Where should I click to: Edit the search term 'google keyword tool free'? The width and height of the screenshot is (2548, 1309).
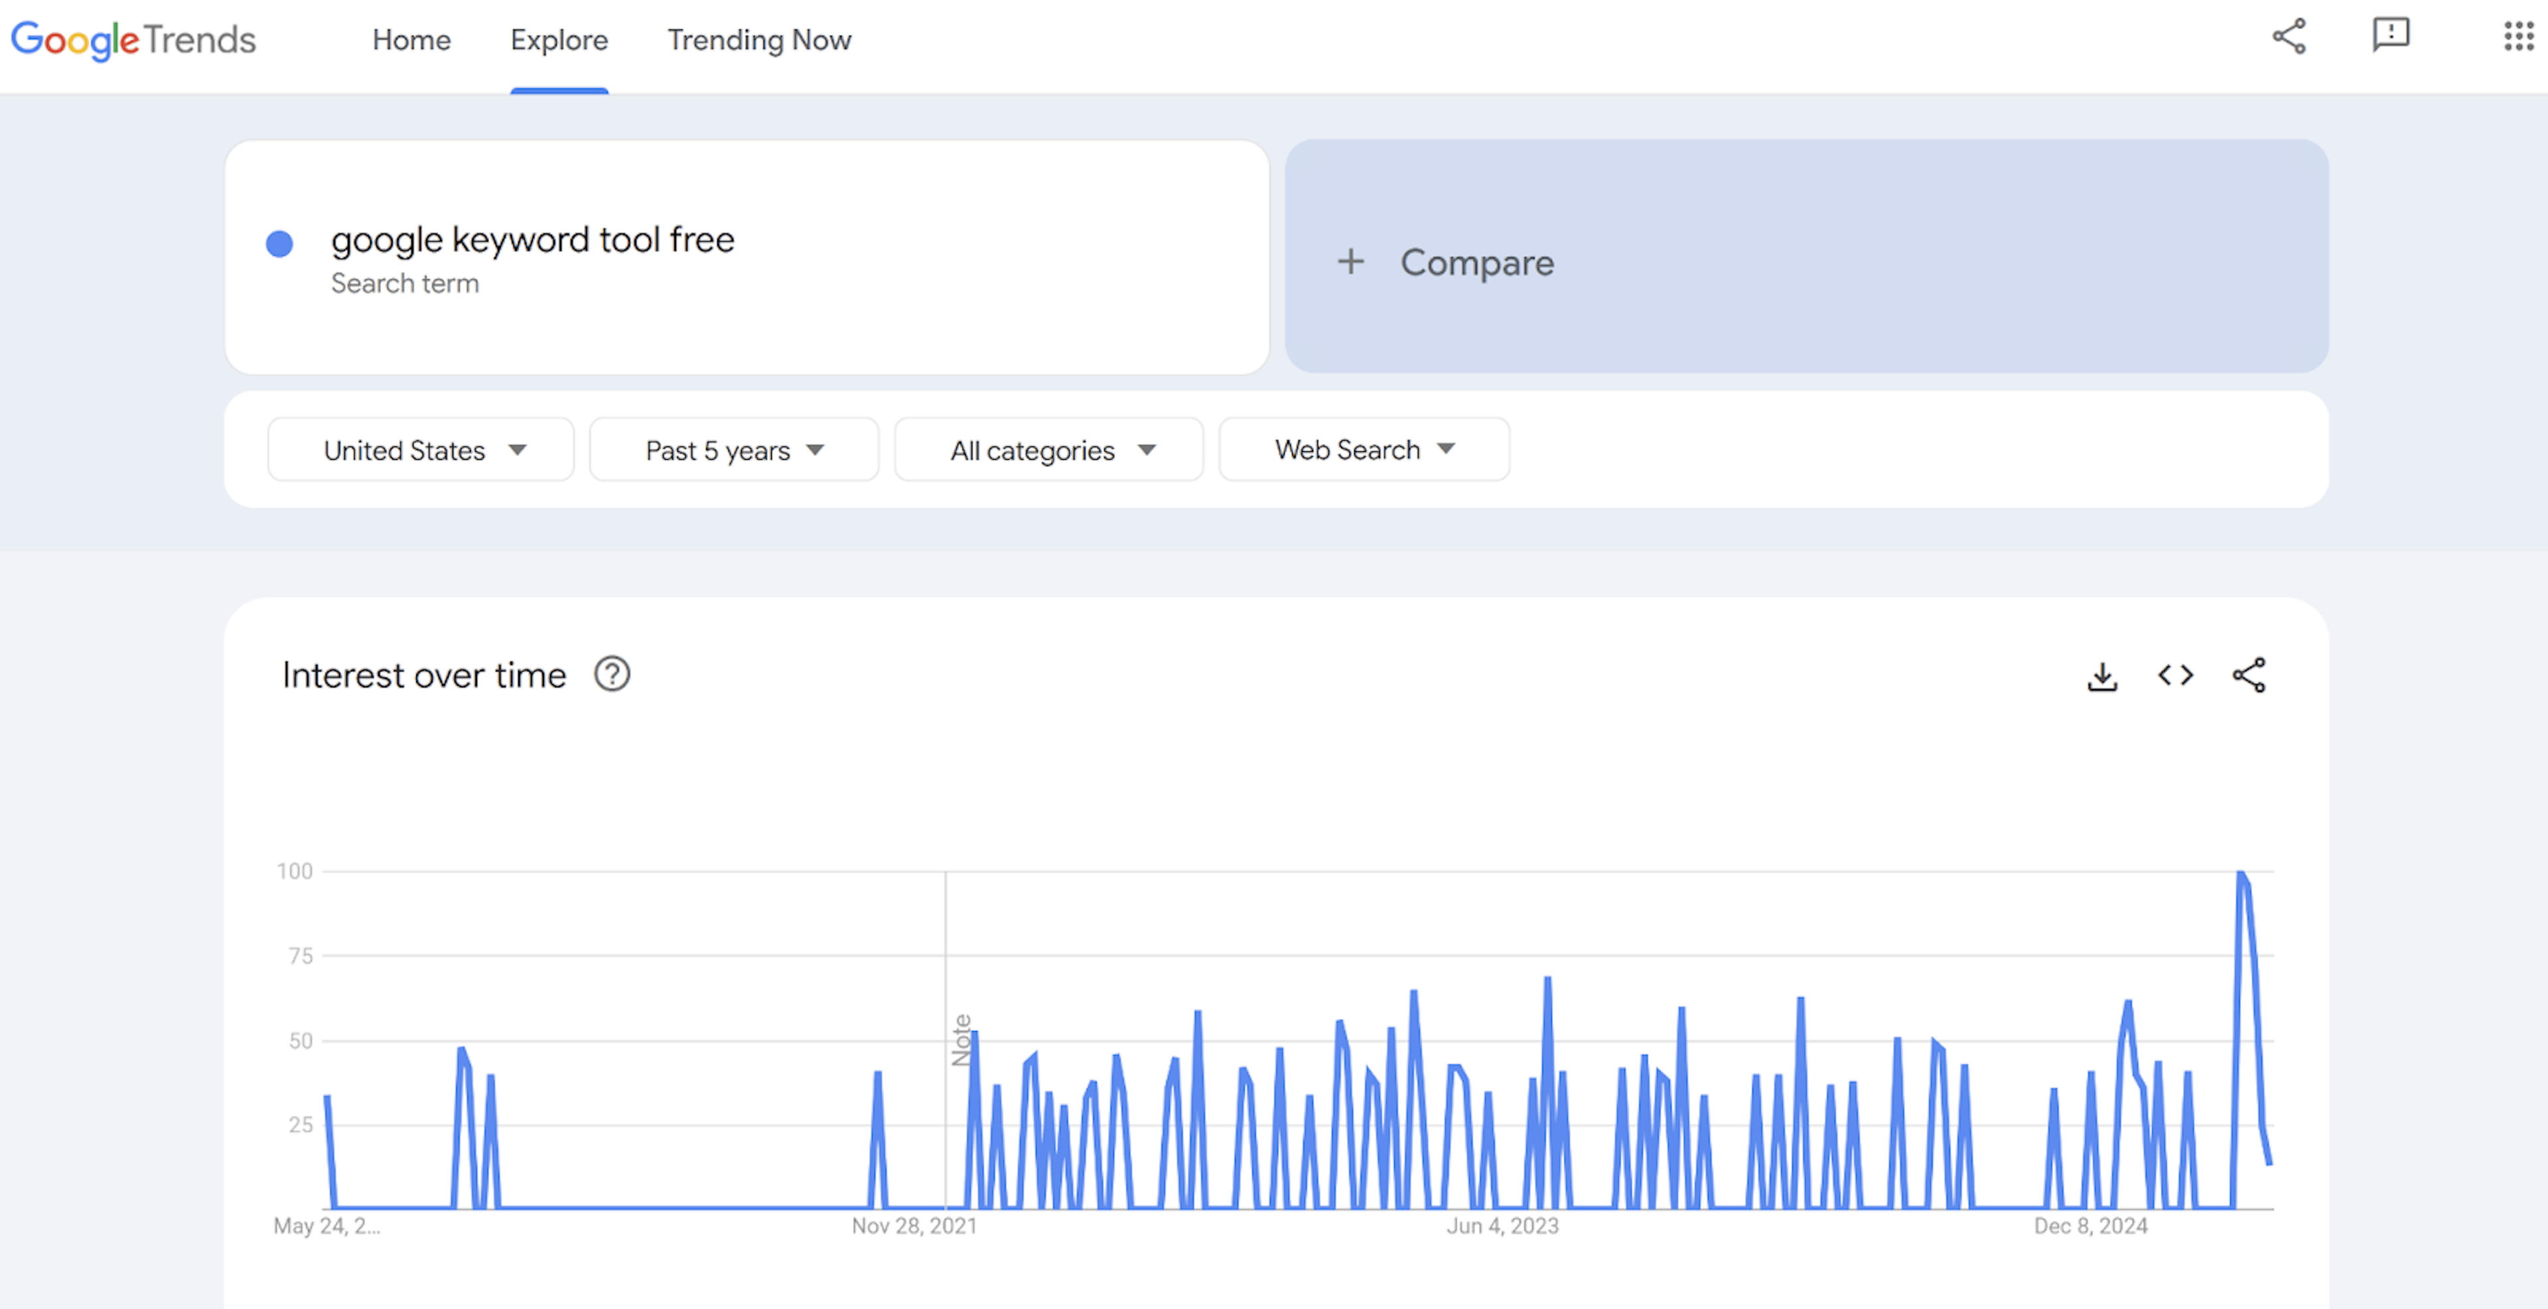(532, 240)
